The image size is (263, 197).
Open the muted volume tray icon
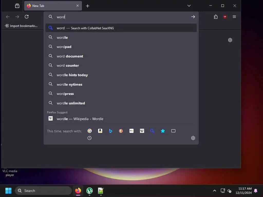[229, 191]
